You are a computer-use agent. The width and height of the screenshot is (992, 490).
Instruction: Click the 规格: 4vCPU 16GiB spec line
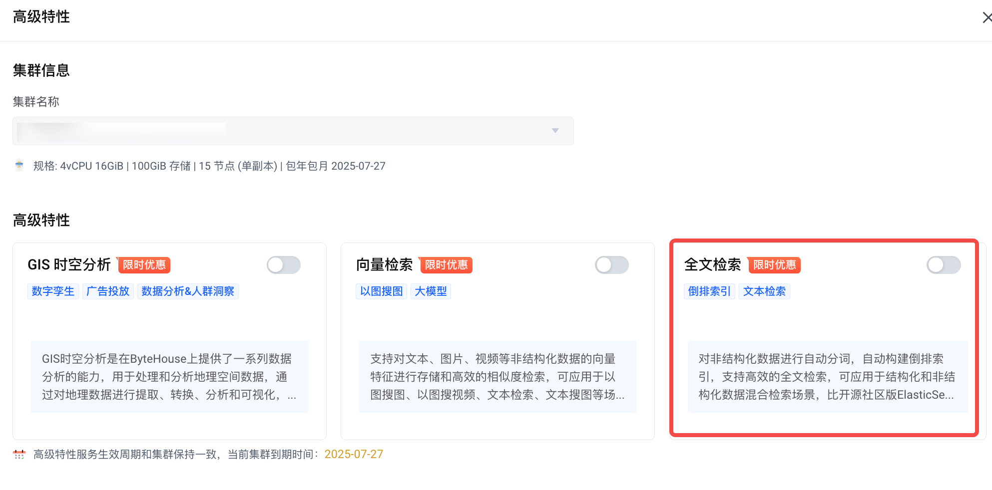click(209, 166)
